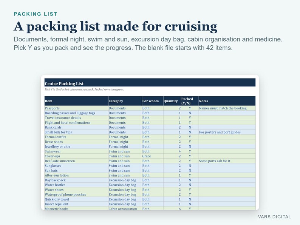Click the 'Grace' cell in Cover-ups row
The width and height of the screenshot is (300, 225).
click(x=153, y=156)
